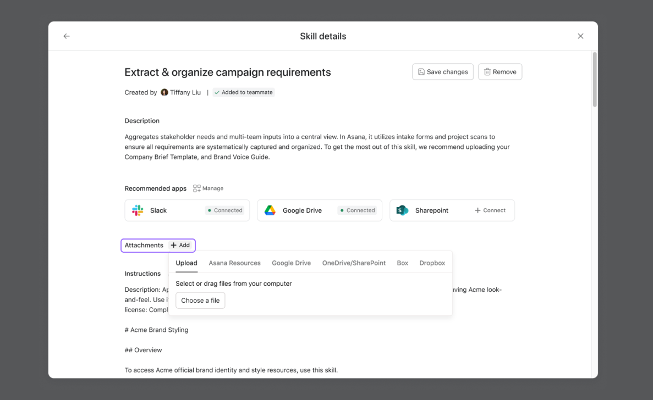Go back using the left arrow icon

pyautogui.click(x=67, y=36)
